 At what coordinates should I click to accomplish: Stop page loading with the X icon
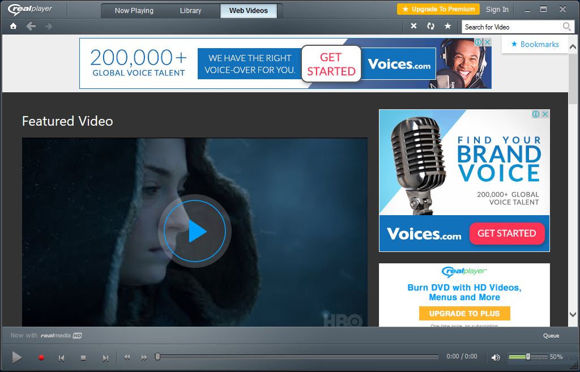413,26
